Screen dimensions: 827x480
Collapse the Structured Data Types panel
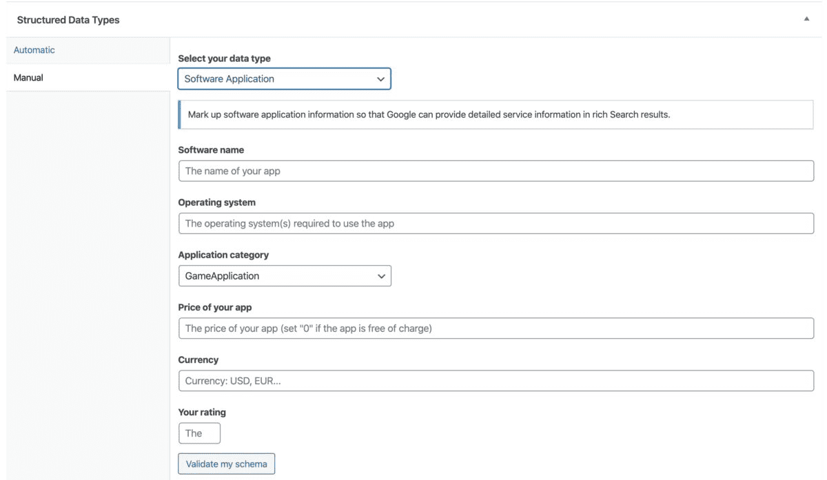click(x=806, y=20)
